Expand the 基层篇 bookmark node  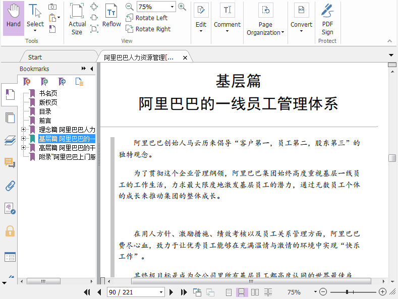24,138
